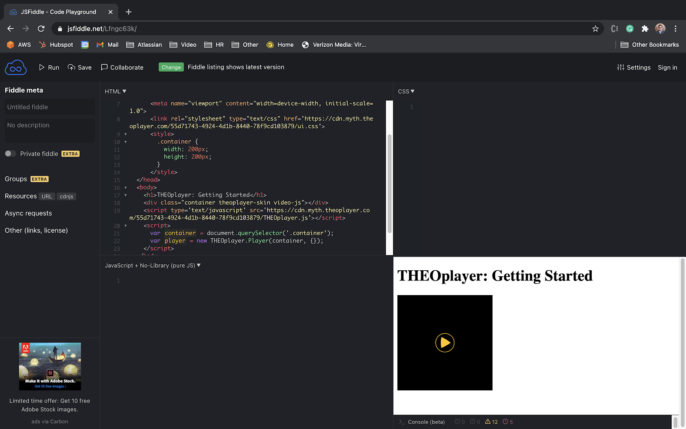The width and height of the screenshot is (686, 429).
Task: Run the fiddle
Action: click(48, 67)
